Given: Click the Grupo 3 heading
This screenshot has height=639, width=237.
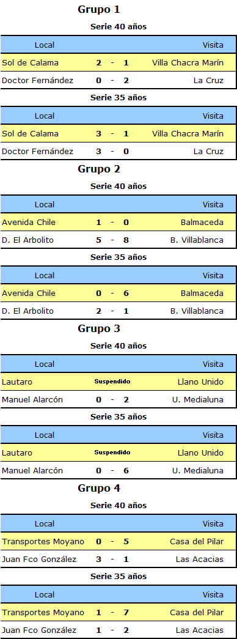Looking at the screenshot, I should pyautogui.click(x=99, y=329).
